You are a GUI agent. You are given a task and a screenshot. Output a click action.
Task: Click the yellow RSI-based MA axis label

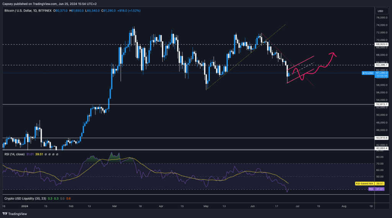point(364,184)
